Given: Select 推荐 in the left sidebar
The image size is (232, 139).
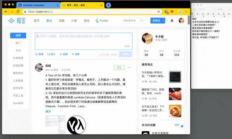Looking at the screenshot, I should pos(18,36).
